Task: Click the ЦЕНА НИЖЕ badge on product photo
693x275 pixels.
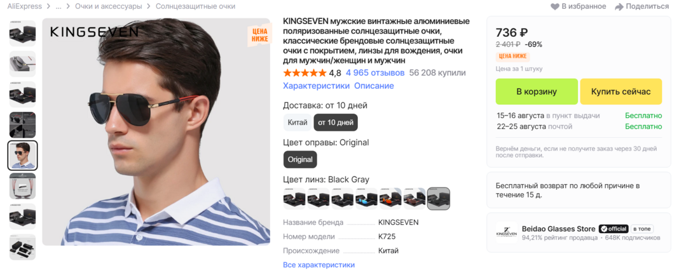Action: point(260,35)
